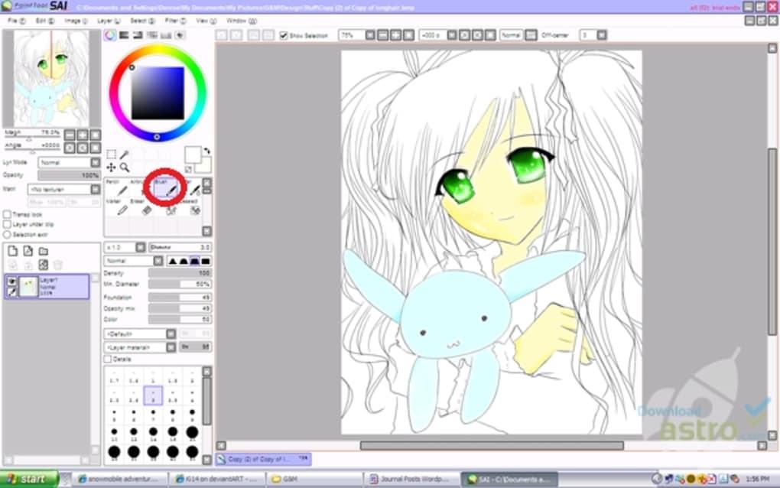Open the 75% zoom level dropdown

click(x=370, y=35)
